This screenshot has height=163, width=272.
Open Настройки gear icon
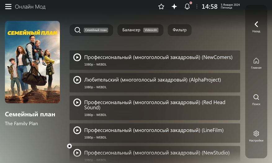(256, 134)
